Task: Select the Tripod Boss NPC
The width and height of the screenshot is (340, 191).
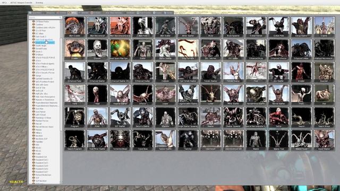Action: pos(143,140)
